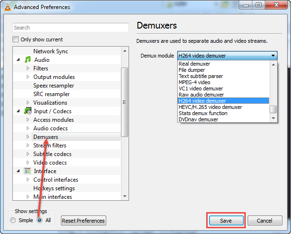The height and width of the screenshot is (234, 291).
Task: Choose HEVC/H.265 video demuxer option
Action: pyautogui.click(x=223, y=107)
